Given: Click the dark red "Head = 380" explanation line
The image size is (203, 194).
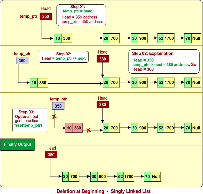Looking at the screenshot, I should [x=143, y=69].
